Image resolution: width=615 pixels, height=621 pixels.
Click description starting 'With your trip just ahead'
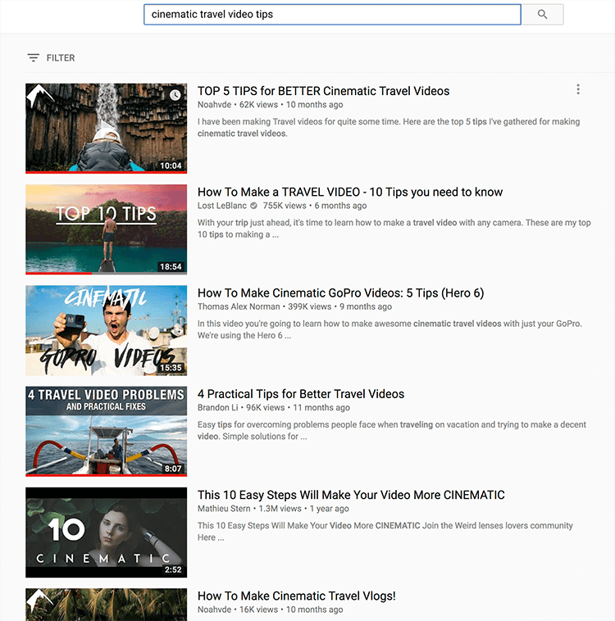[394, 229]
